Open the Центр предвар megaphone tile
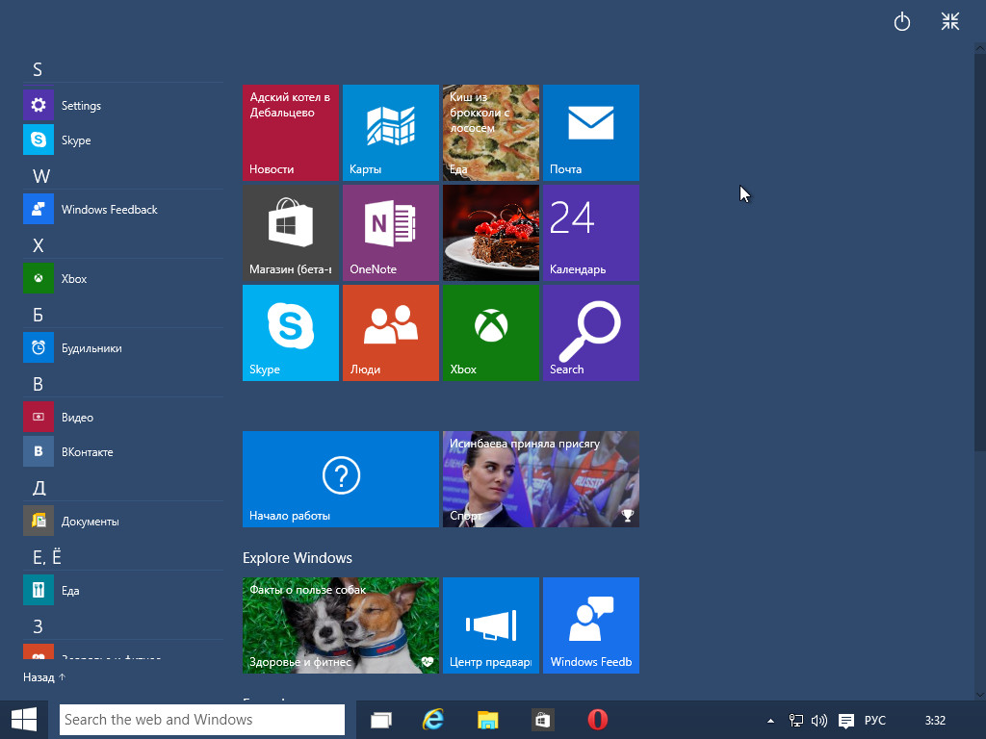This screenshot has width=986, height=739. click(491, 625)
